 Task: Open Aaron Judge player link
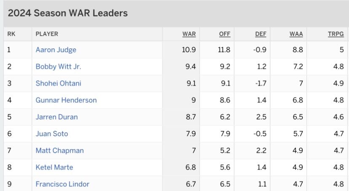pyautogui.click(x=56, y=50)
